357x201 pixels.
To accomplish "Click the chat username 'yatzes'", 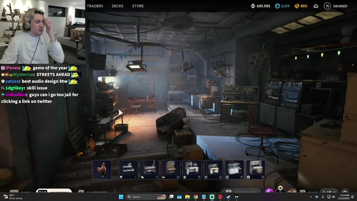I will 12,81.
